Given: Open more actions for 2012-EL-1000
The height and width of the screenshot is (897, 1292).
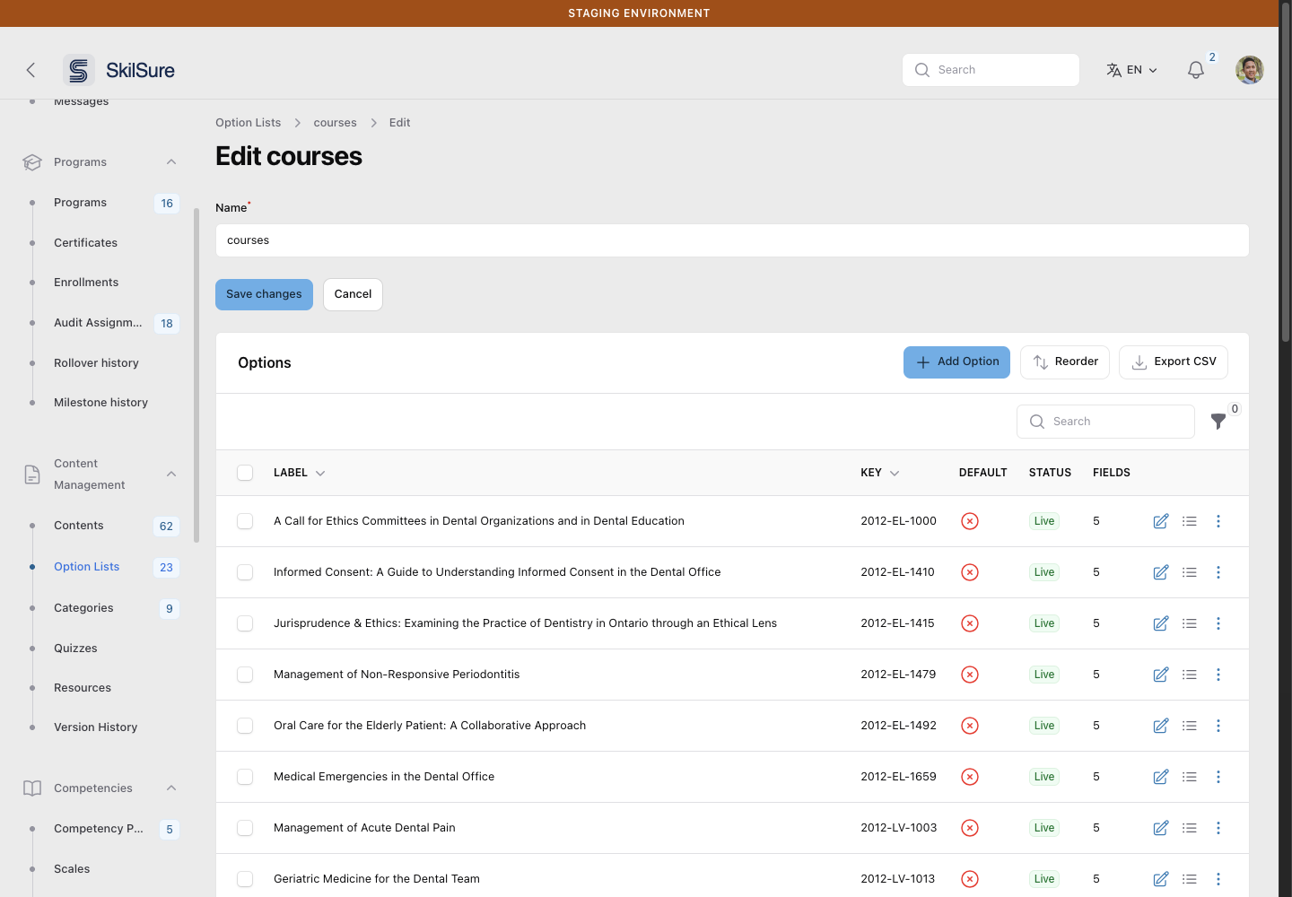Looking at the screenshot, I should (x=1218, y=521).
